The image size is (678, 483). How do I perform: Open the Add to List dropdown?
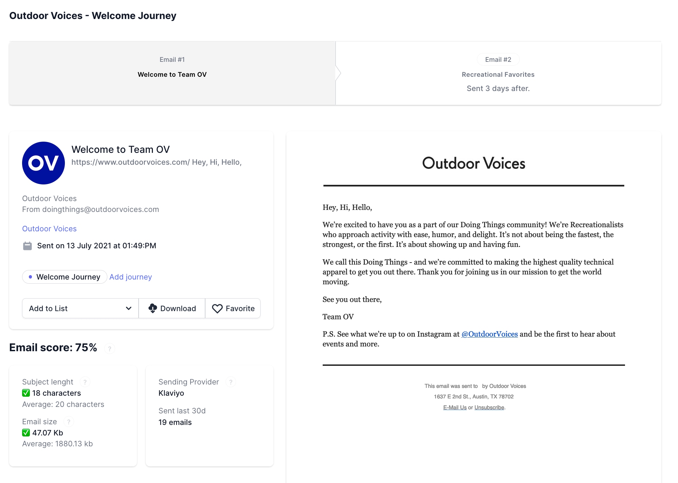point(80,308)
